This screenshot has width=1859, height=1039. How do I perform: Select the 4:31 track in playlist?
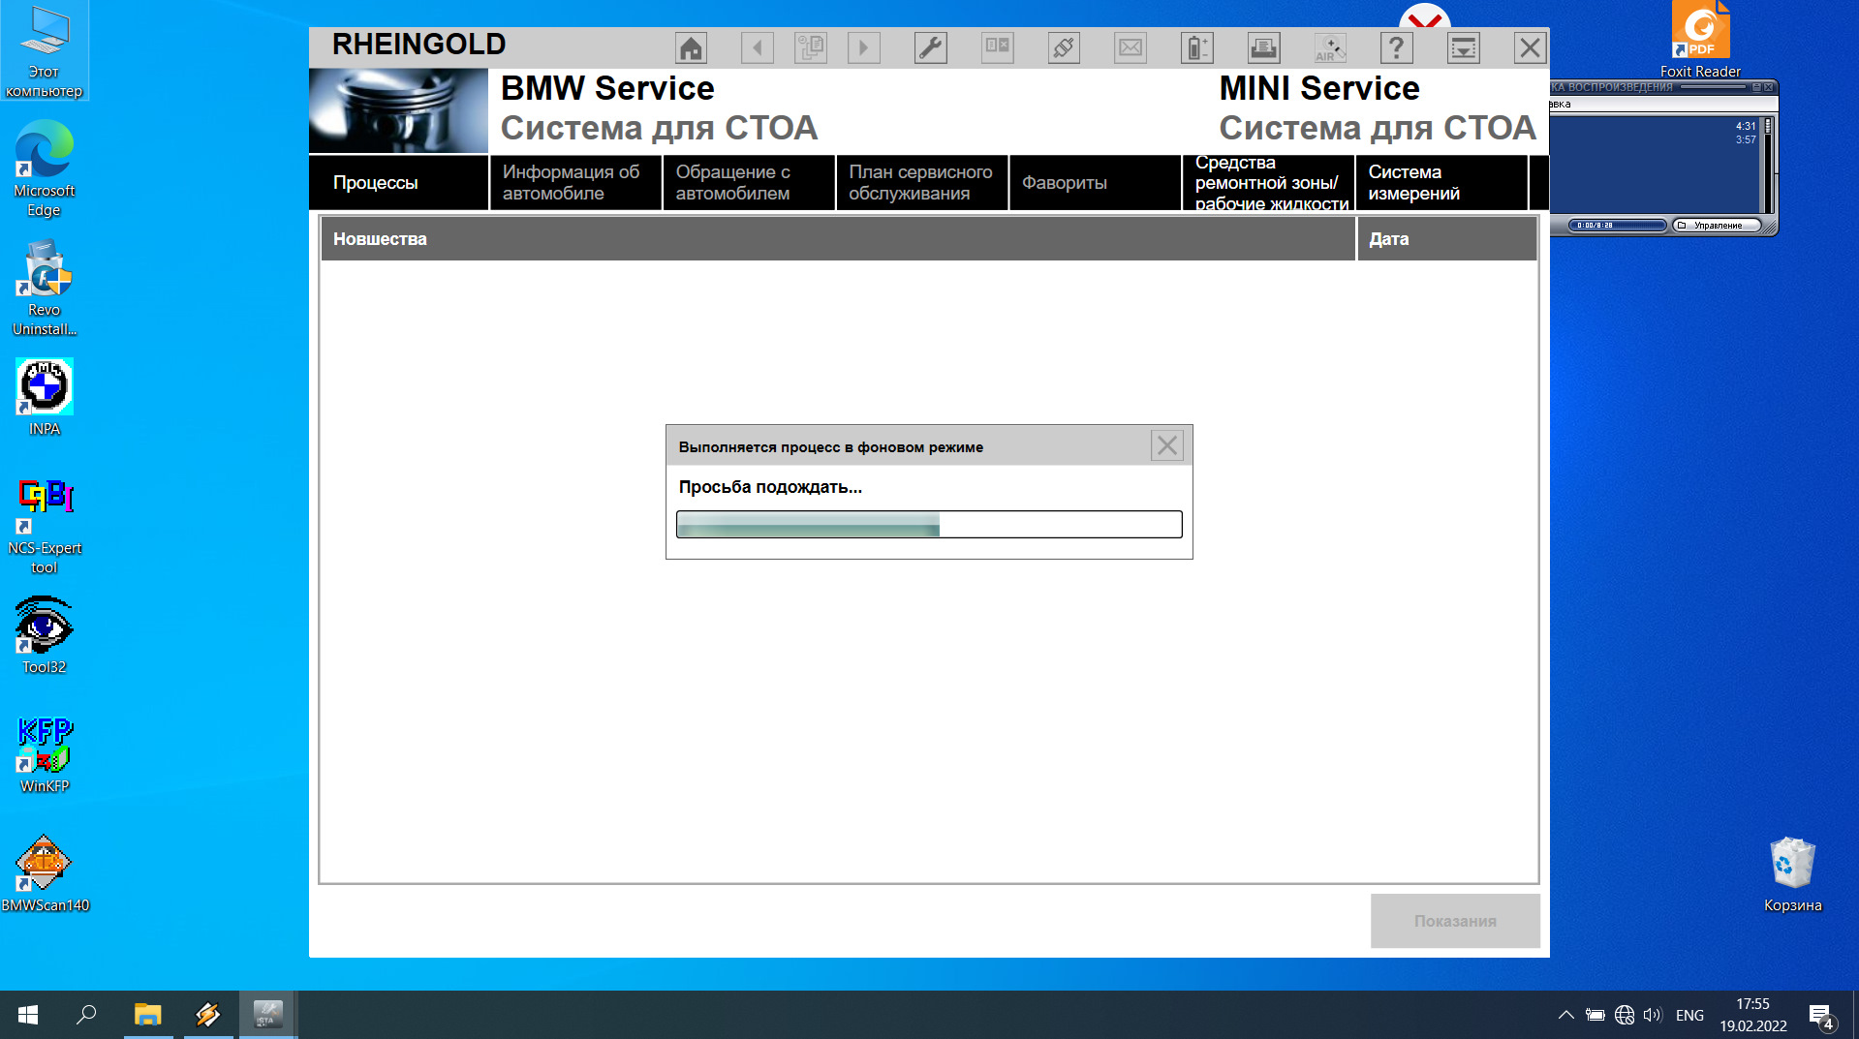1746,126
